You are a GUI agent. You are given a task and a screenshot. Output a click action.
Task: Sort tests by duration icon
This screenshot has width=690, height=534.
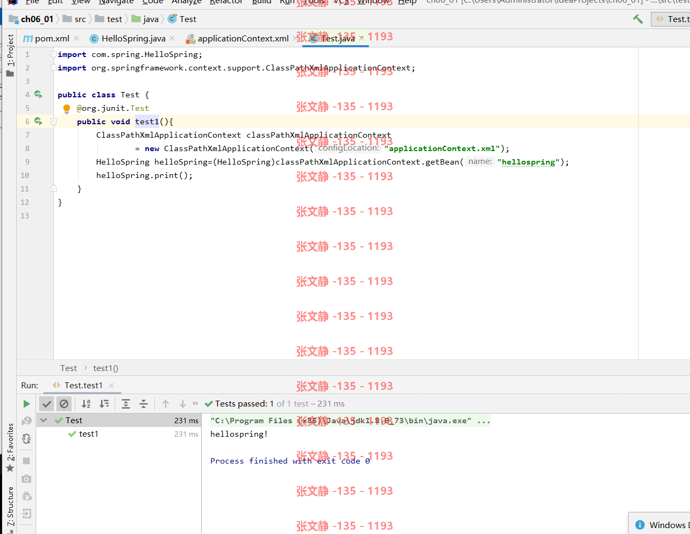pyautogui.click(x=104, y=404)
